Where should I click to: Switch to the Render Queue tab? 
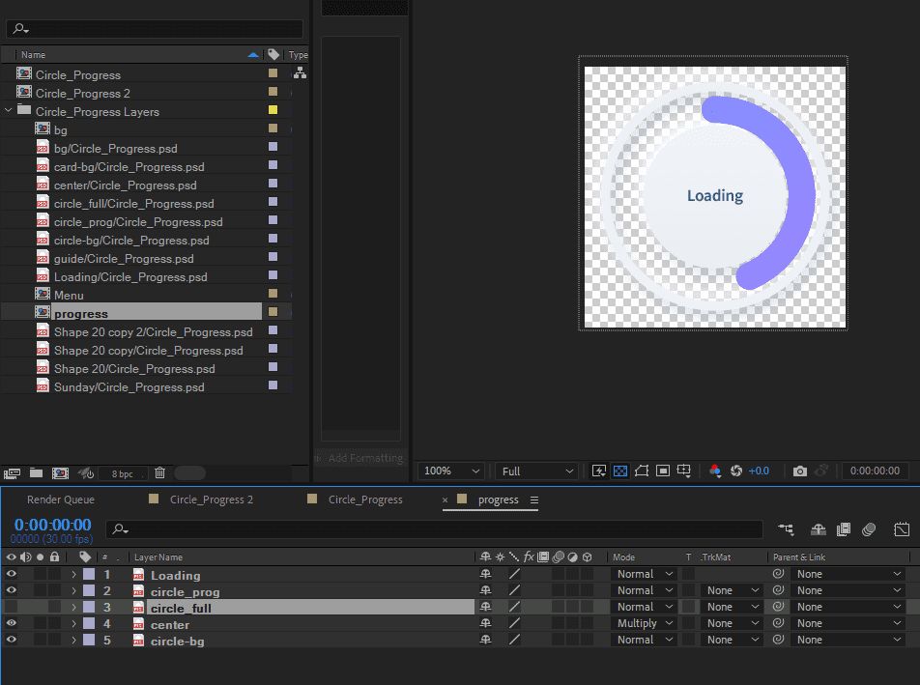coord(61,499)
